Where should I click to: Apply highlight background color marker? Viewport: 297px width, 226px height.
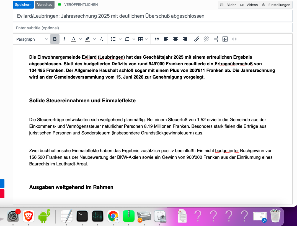87,39
